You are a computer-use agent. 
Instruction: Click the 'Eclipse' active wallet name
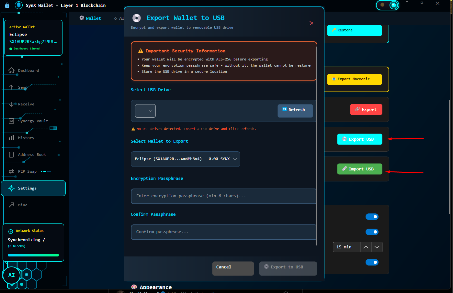pos(18,35)
